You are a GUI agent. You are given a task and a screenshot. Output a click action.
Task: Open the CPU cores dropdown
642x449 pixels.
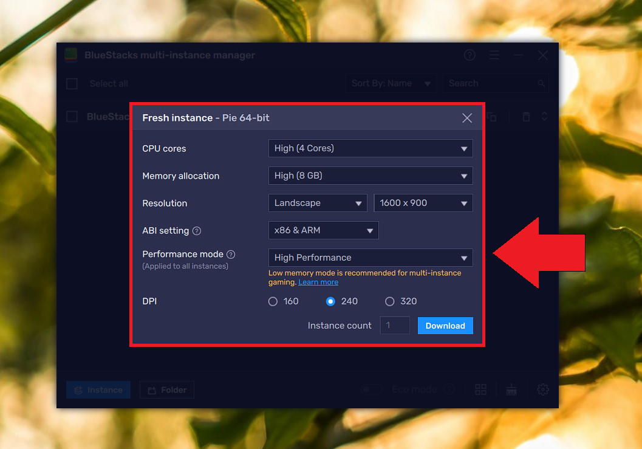(371, 148)
